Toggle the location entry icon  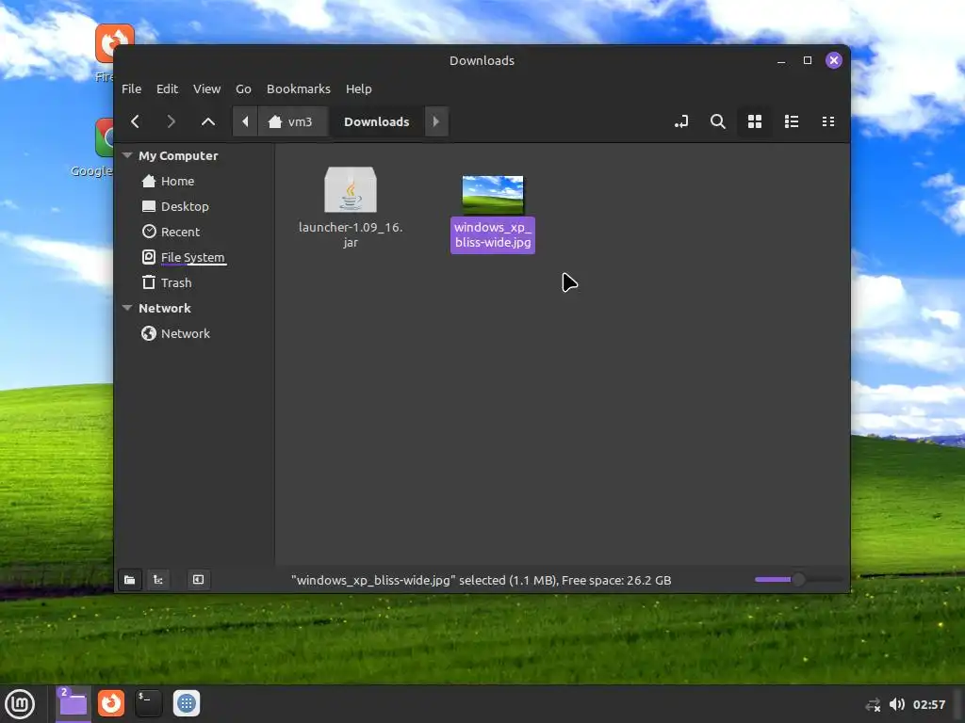pyautogui.click(x=681, y=121)
